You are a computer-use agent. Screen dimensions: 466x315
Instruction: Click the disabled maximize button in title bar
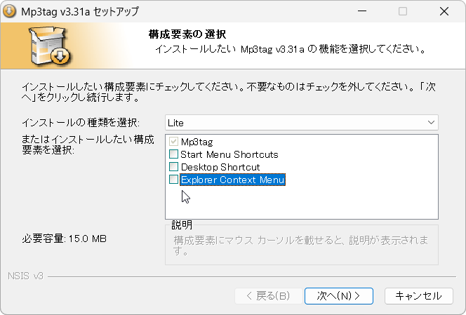click(403, 12)
